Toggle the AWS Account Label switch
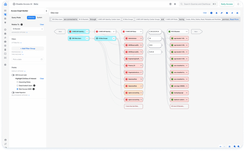The height and width of the screenshot is (151, 245). coord(13,75)
